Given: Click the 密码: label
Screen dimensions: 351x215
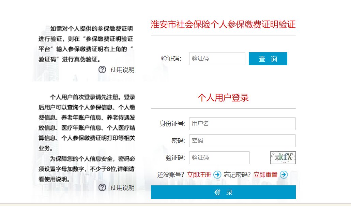Looking at the screenshot, I should tap(178, 141).
